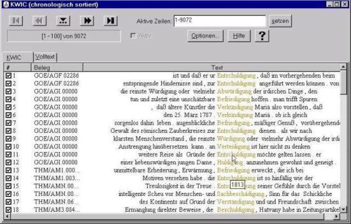Switch to the Volltext tab

tap(45, 57)
